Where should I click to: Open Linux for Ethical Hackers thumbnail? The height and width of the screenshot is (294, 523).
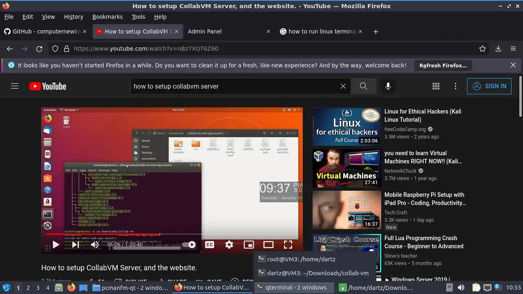click(347, 127)
